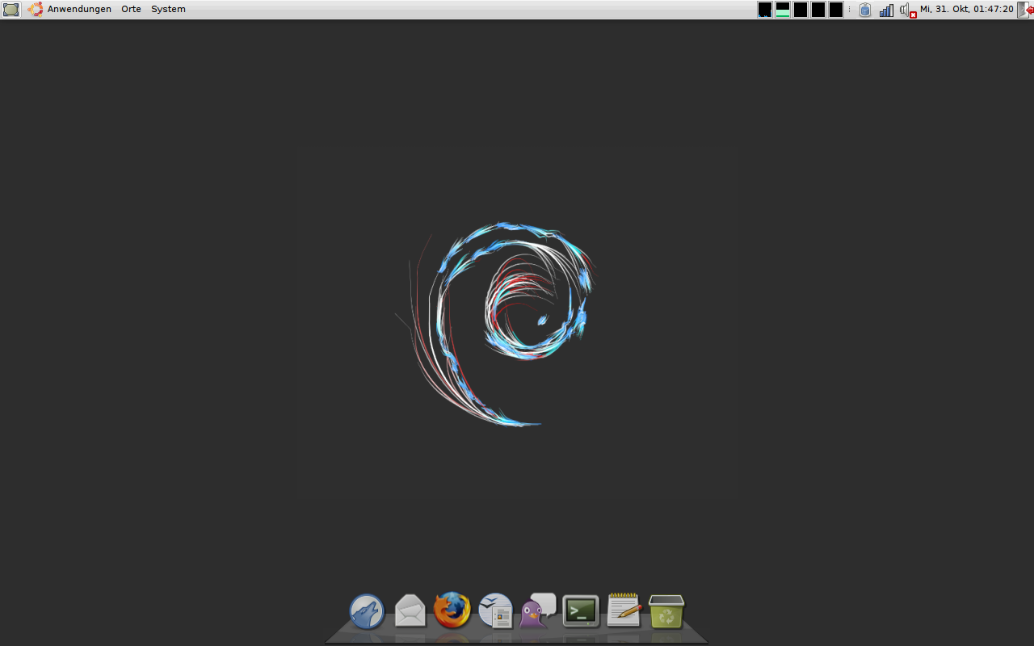This screenshot has height=646, width=1034.
Task: Open the terminal icon in dock
Action: [581, 611]
